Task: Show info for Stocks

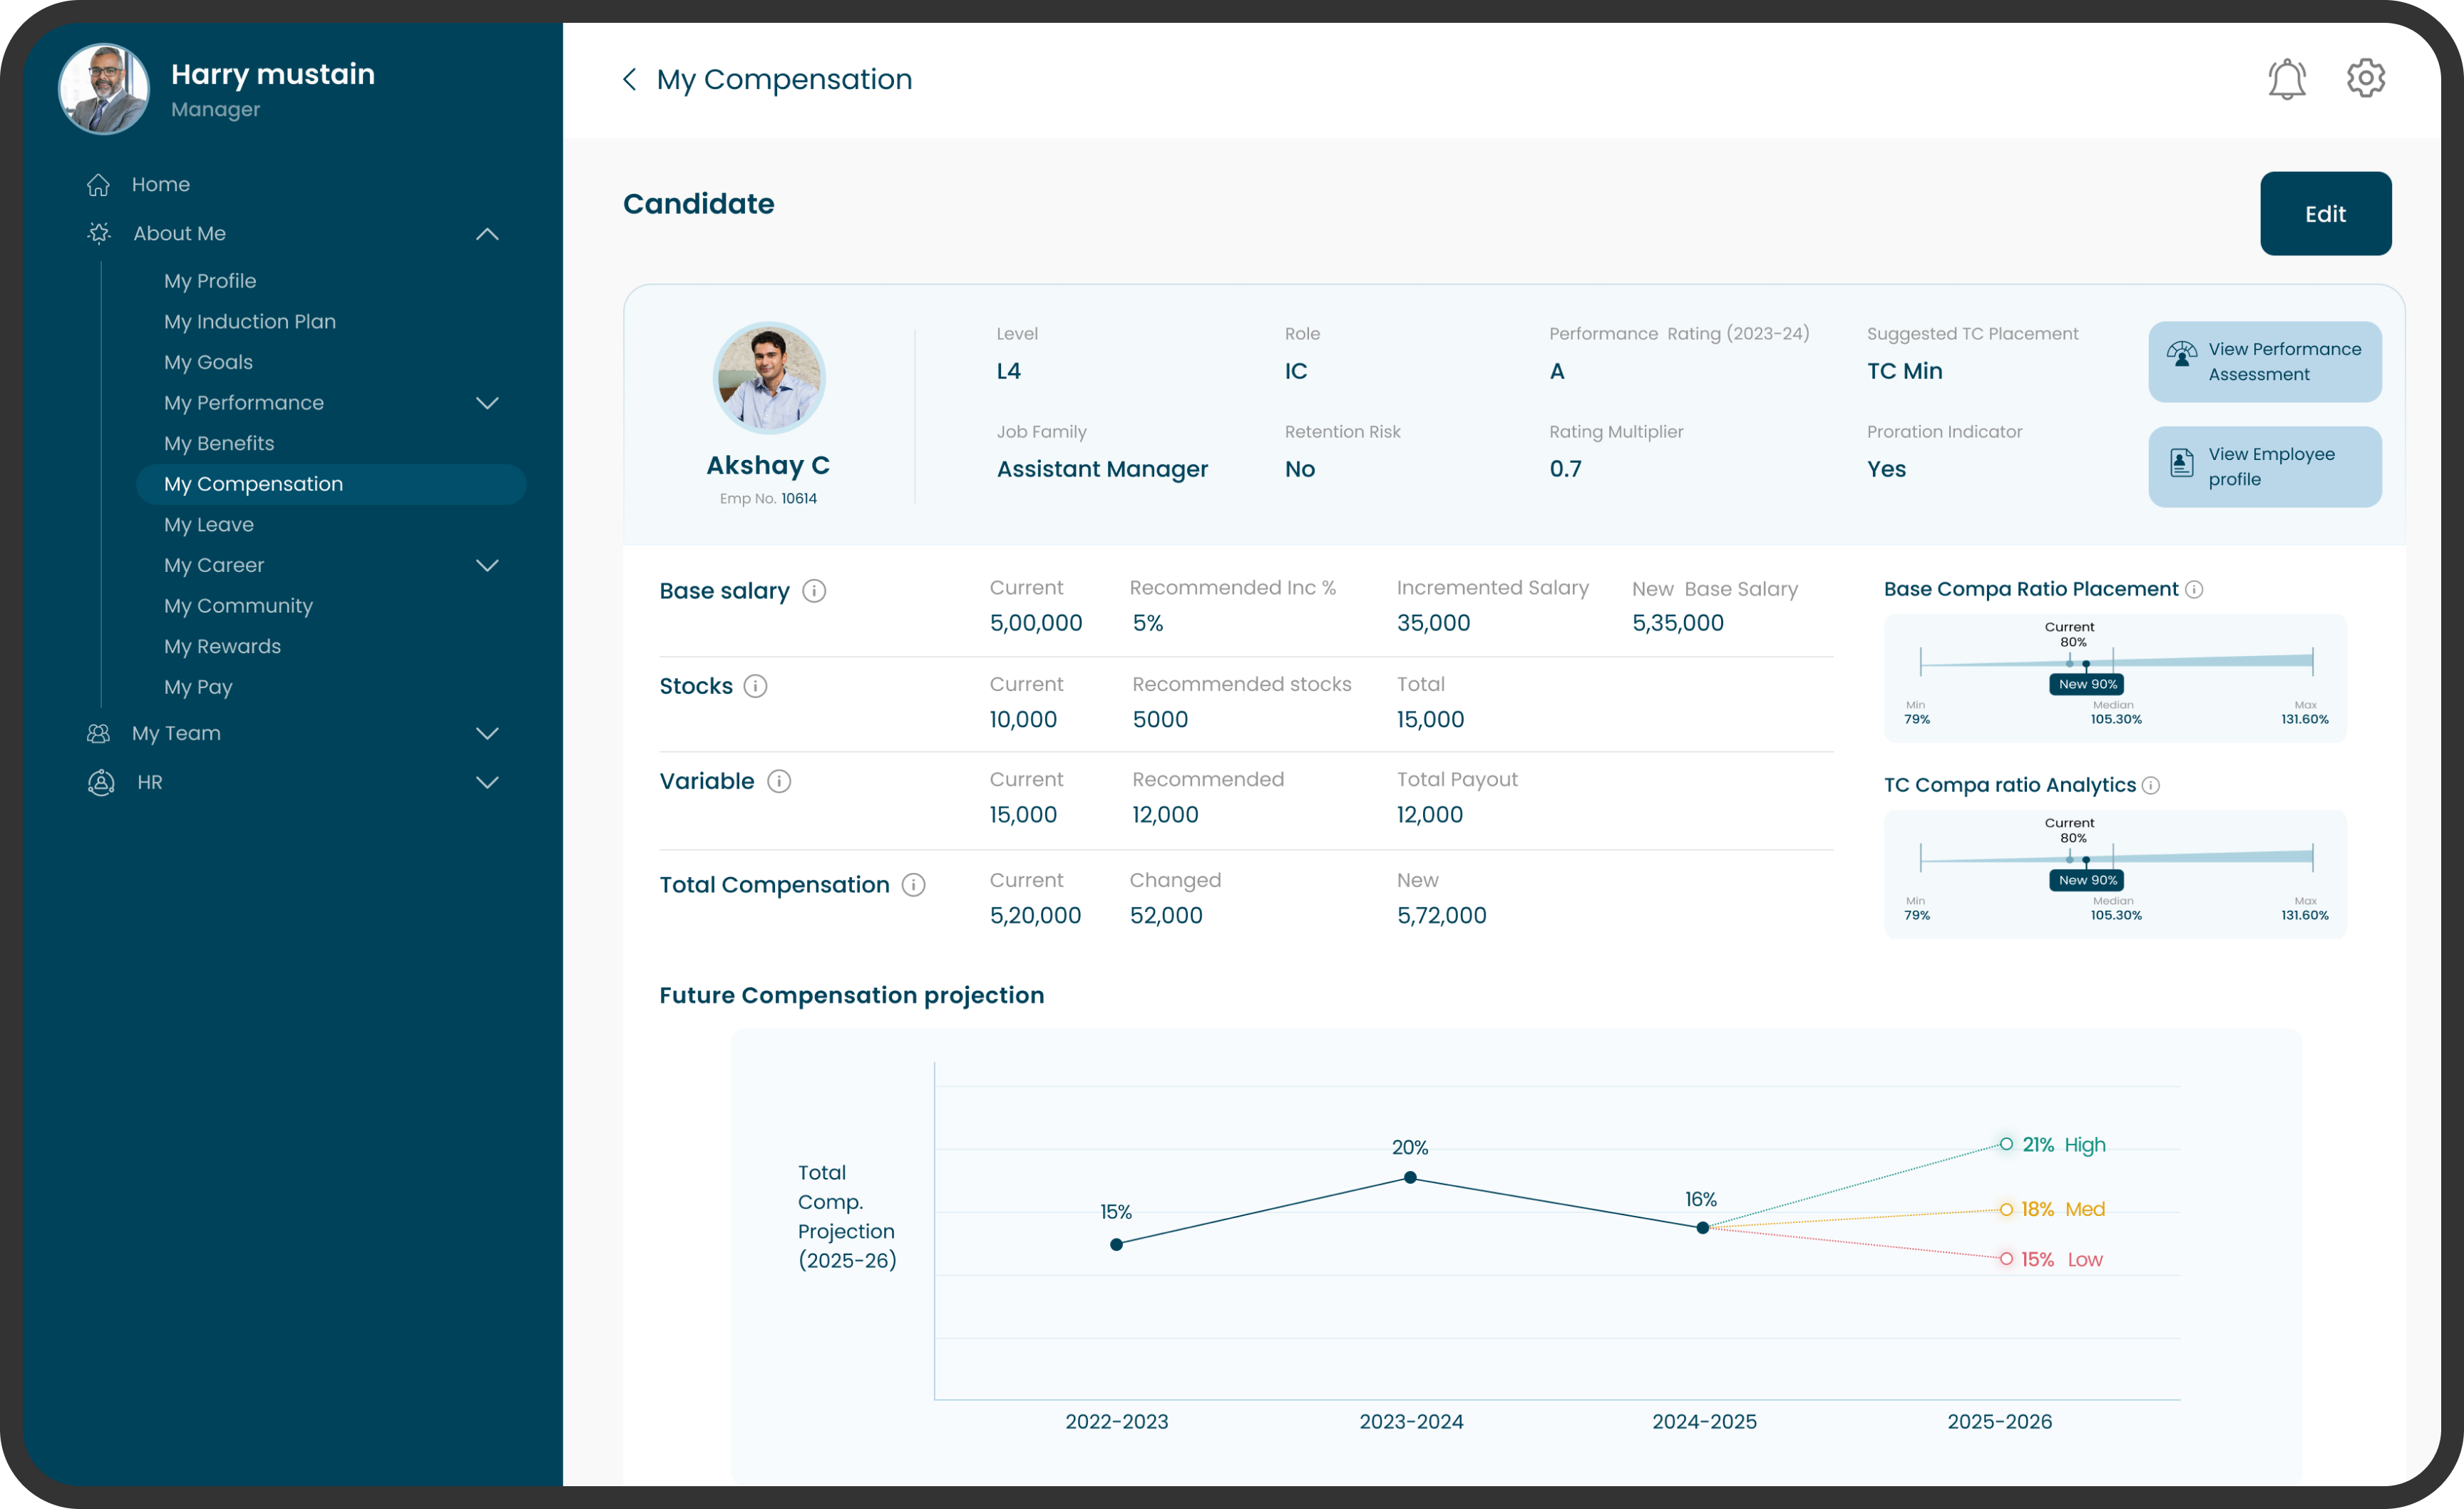Action: pyautogui.click(x=756, y=686)
